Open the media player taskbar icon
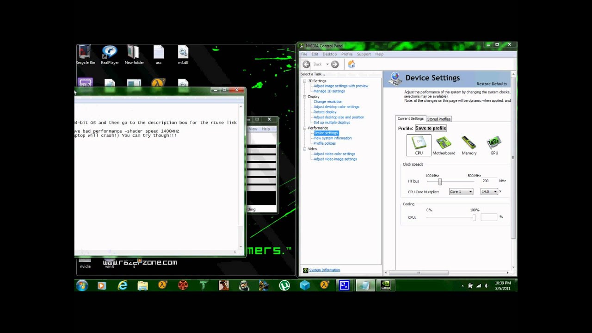The height and width of the screenshot is (333, 592). 102,285
